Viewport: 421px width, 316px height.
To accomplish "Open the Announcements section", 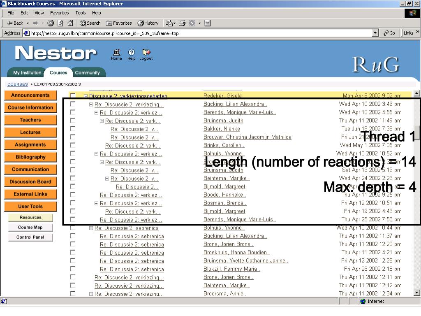I will pos(30,95).
